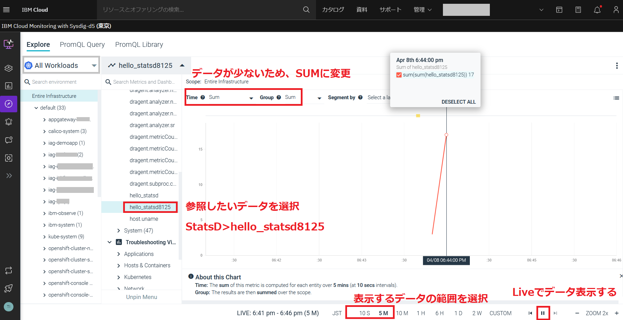The height and width of the screenshot is (320, 623).
Task: Click the Segment by help icon
Action: pyautogui.click(x=360, y=97)
